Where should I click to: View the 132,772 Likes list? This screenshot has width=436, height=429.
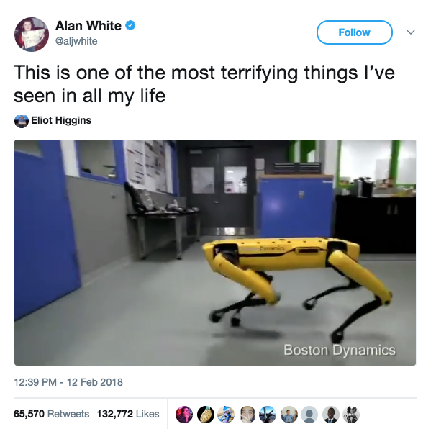point(128,414)
